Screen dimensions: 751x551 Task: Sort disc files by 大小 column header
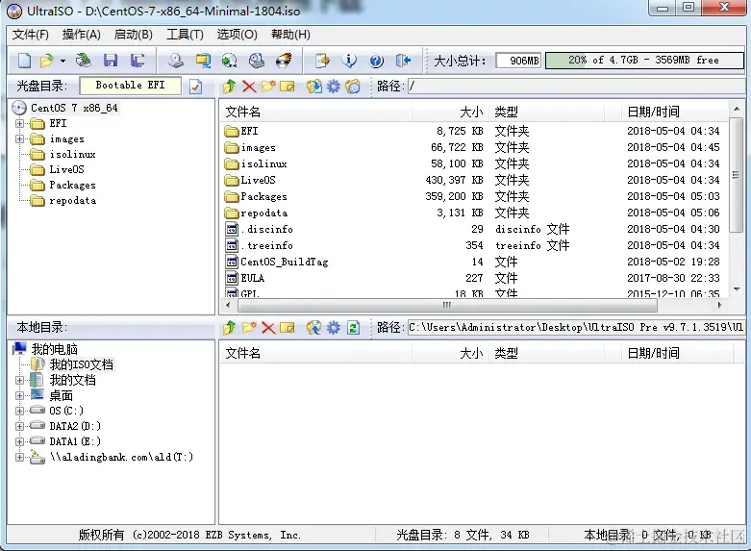point(450,113)
